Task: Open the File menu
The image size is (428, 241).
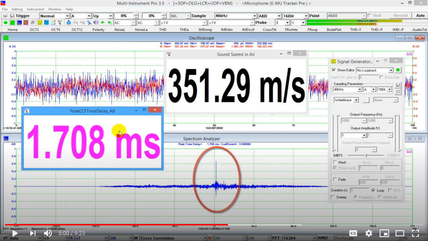Action: (5, 9)
